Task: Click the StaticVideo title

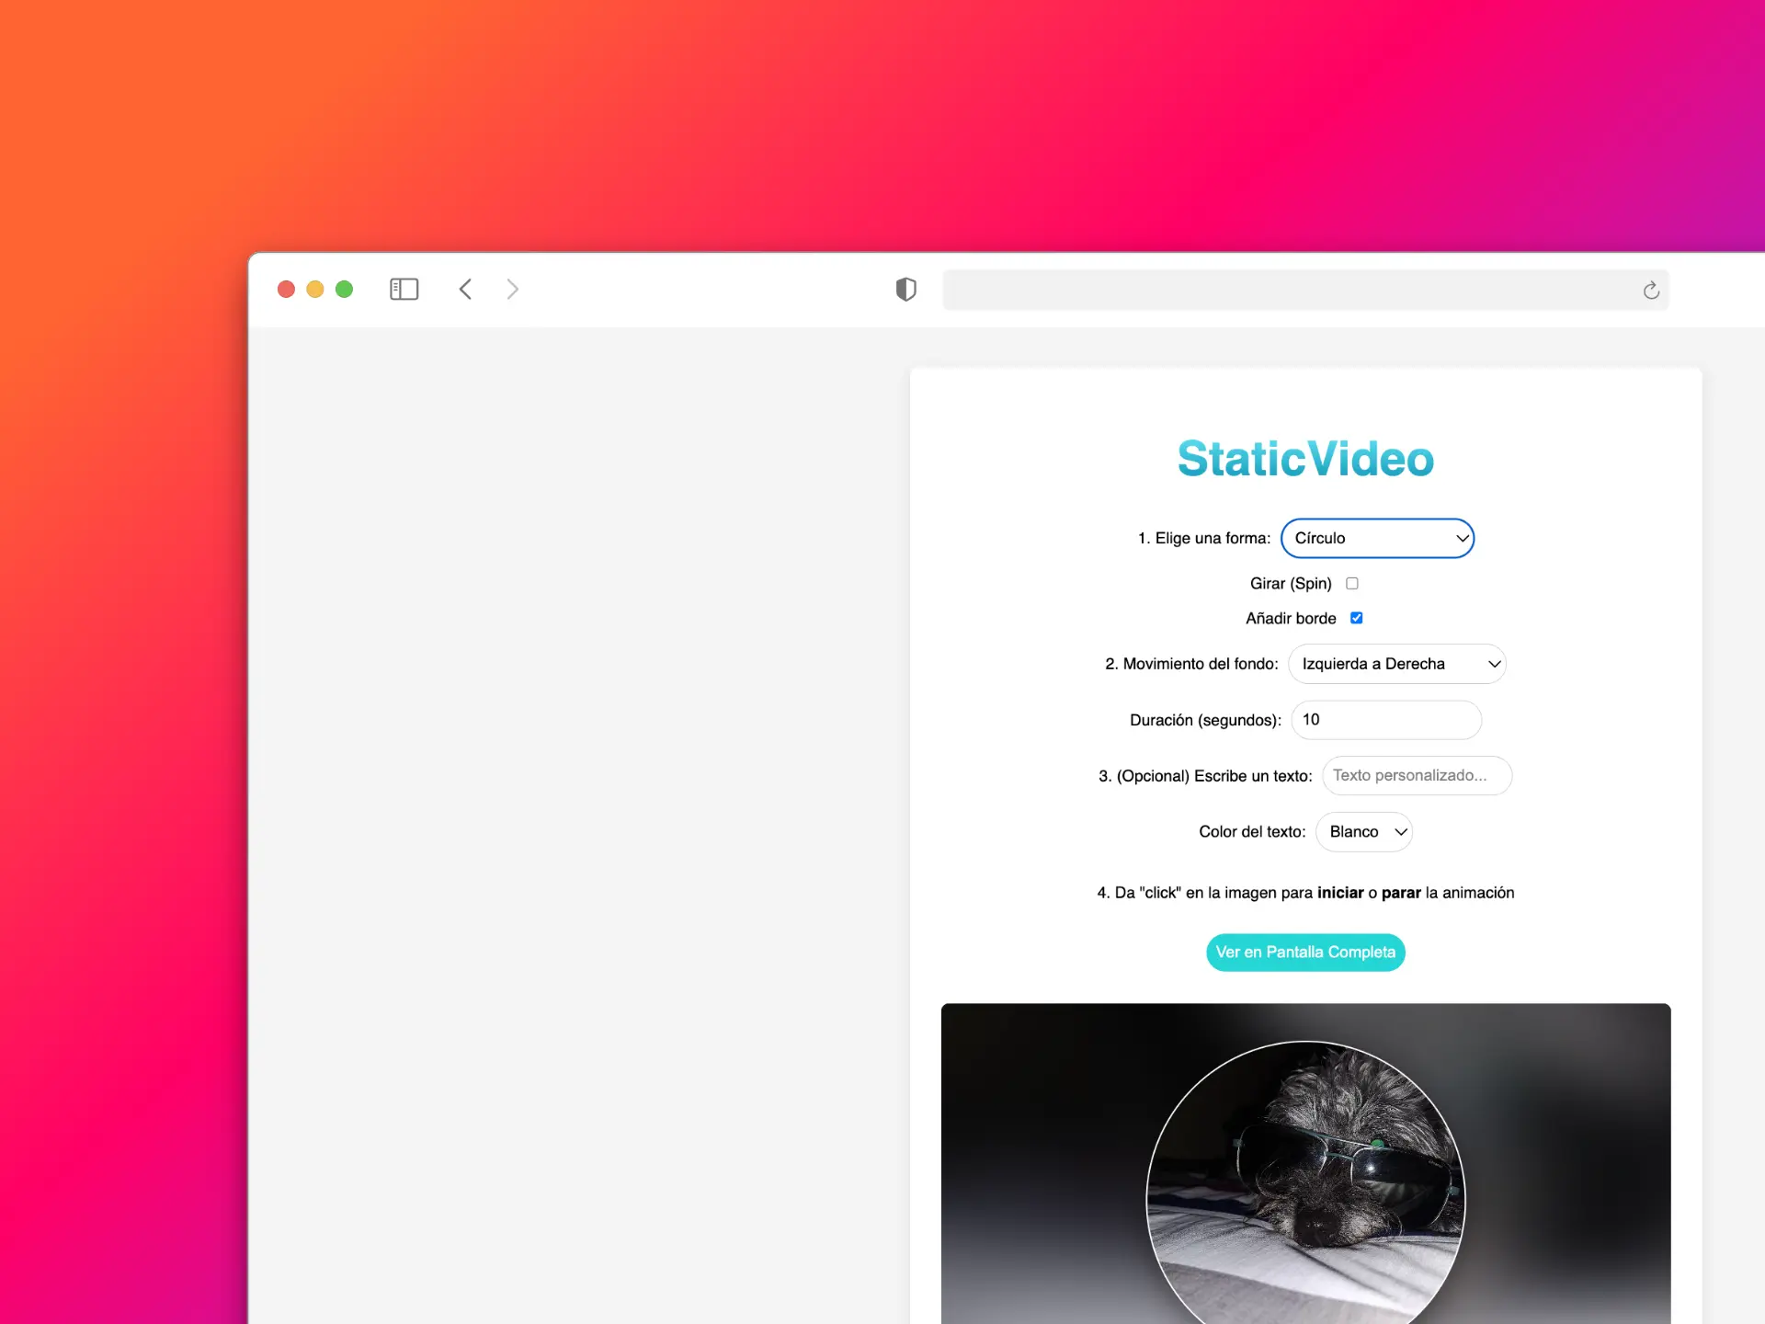Action: click(1305, 458)
